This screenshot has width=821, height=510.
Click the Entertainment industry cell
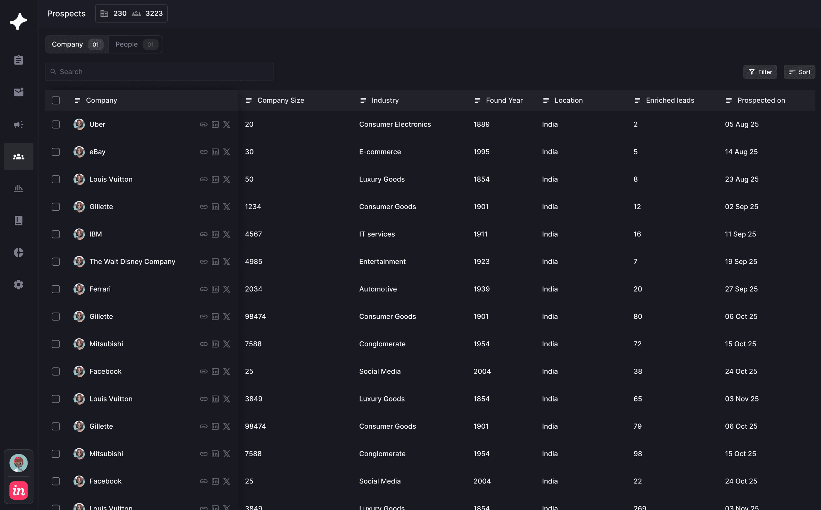pyautogui.click(x=382, y=262)
